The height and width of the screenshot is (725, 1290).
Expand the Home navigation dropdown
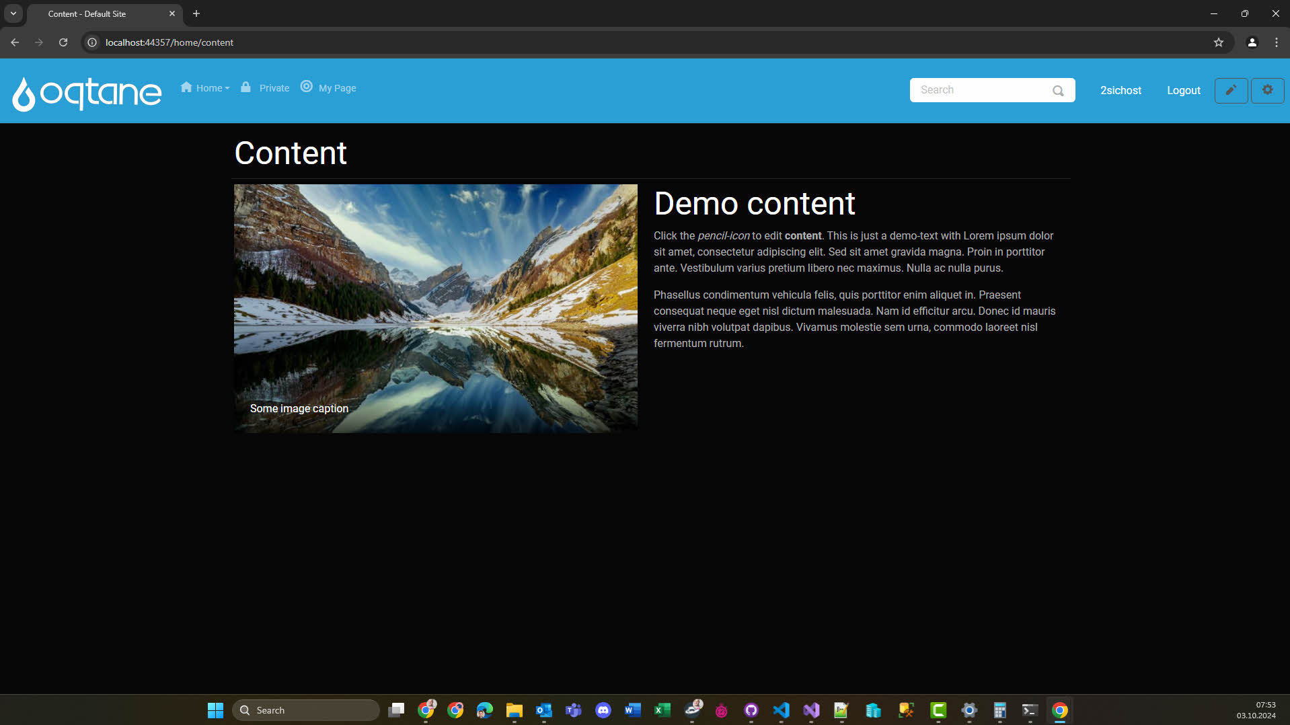205,88
